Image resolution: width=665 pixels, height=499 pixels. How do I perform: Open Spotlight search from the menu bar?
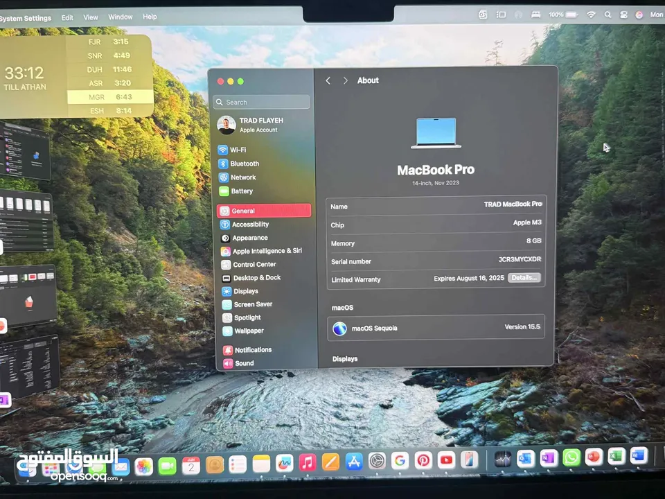pos(608,15)
